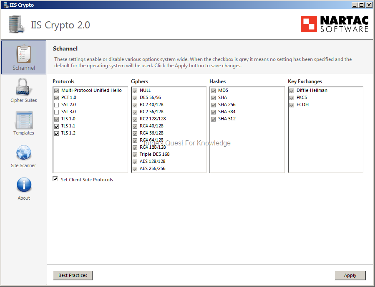375x287 pixels.
Task: Toggle the RC2 56/128 cipher checkbox
Action: pos(135,112)
